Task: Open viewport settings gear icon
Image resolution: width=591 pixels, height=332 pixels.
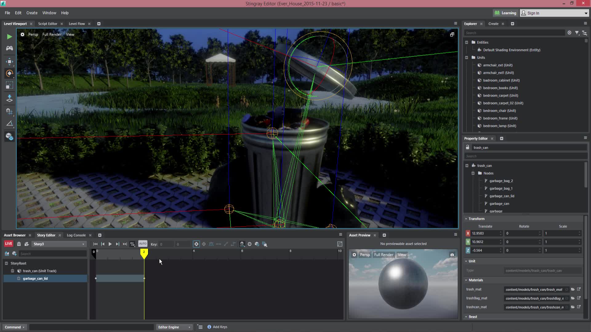Action: (22, 34)
